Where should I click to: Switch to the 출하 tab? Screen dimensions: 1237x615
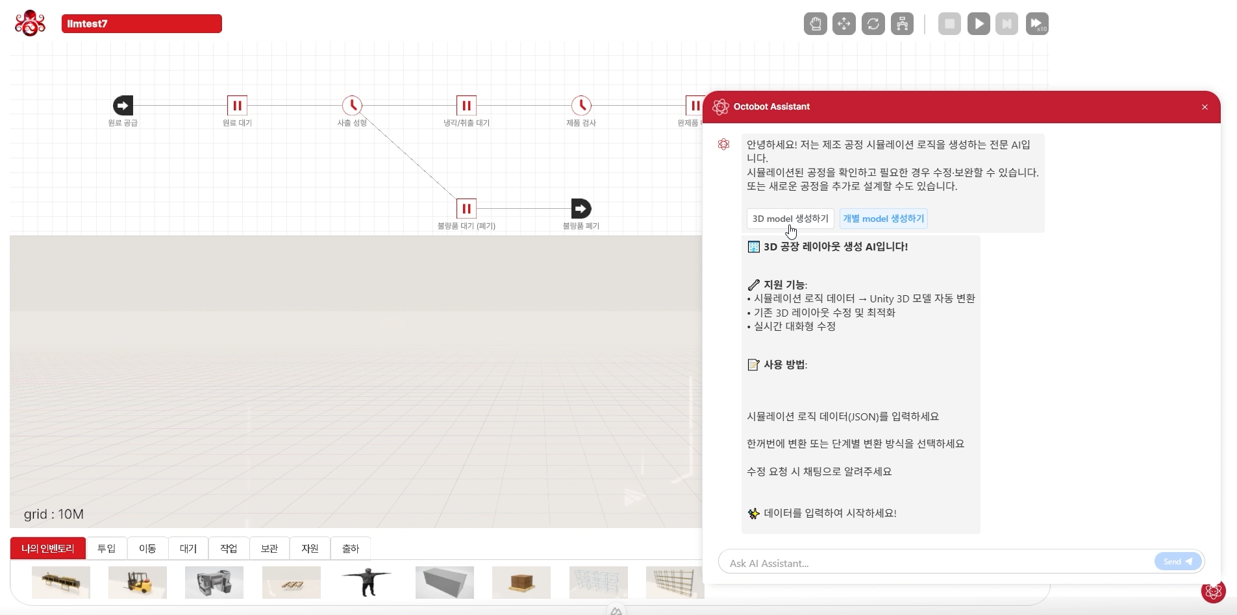[351, 548]
